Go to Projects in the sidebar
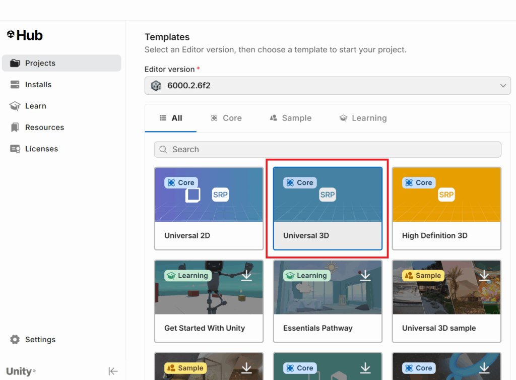This screenshot has height=380, width=516. pyautogui.click(x=40, y=63)
